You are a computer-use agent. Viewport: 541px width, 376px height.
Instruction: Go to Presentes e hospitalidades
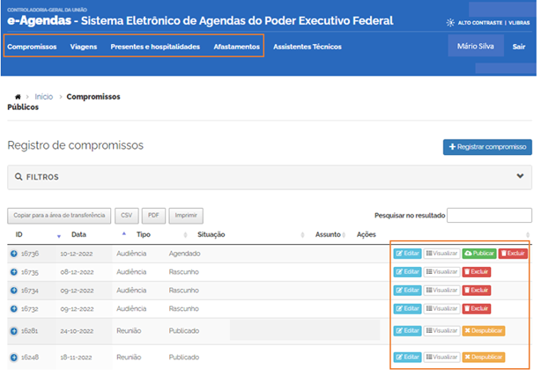pos(155,46)
